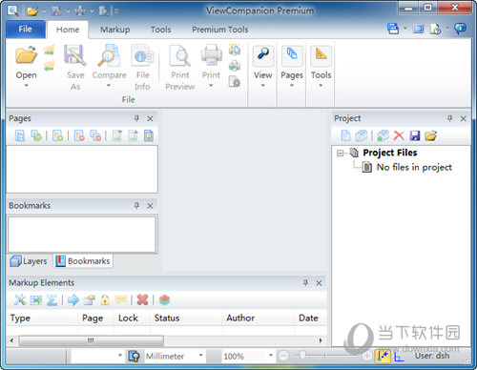Toggle pin on the Bookmarks panel
The image size is (477, 370).
[136, 206]
